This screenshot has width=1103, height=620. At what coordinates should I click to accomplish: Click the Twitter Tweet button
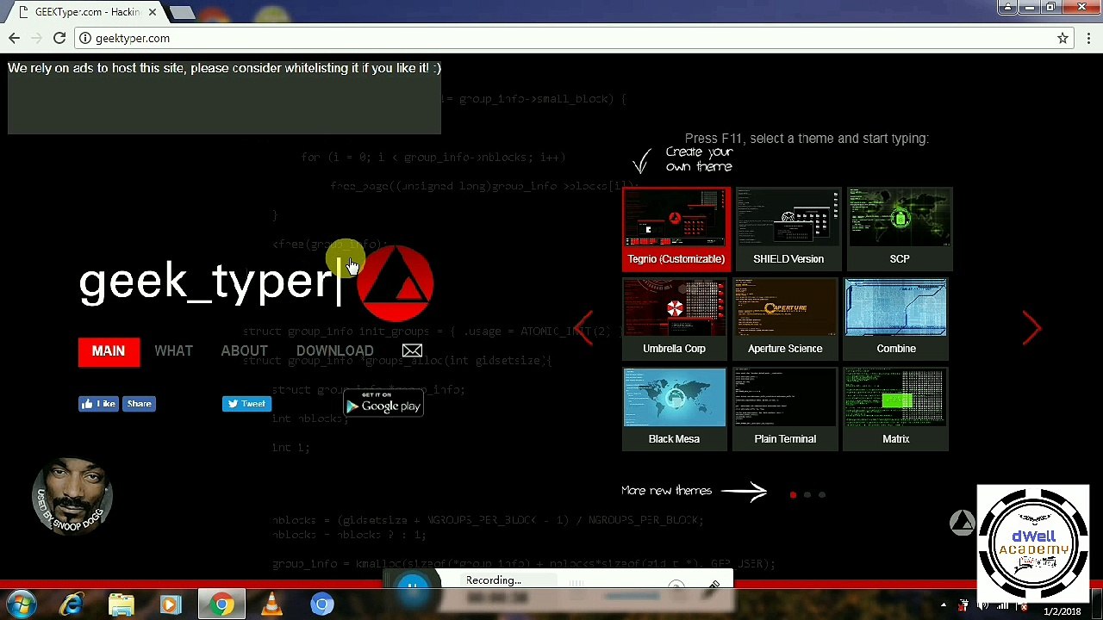[246, 404]
